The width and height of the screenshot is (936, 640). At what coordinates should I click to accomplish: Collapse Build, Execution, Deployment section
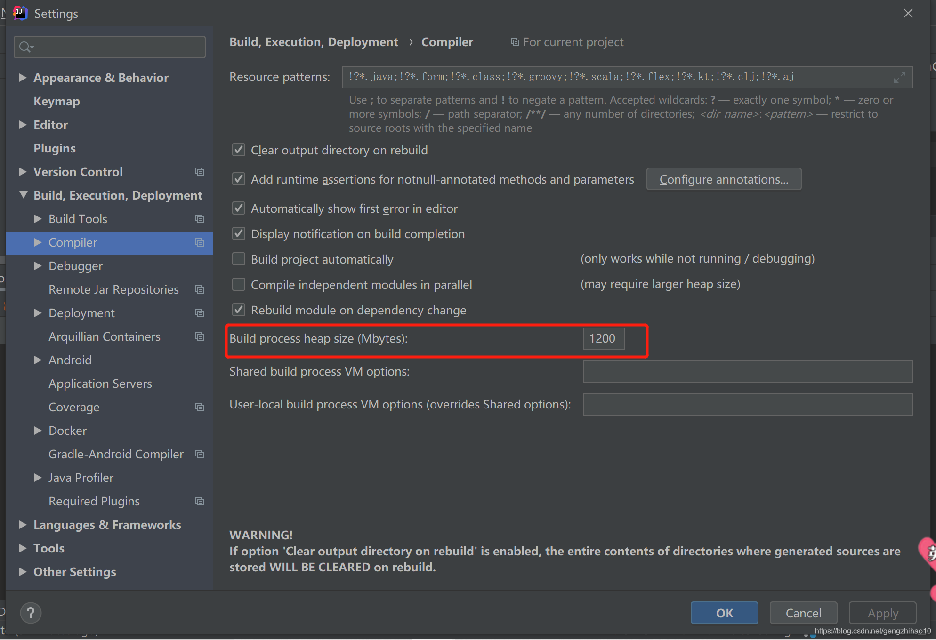[23, 195]
